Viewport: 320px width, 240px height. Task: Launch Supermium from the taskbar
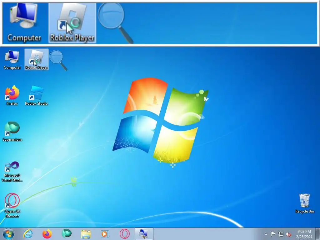click(67, 234)
